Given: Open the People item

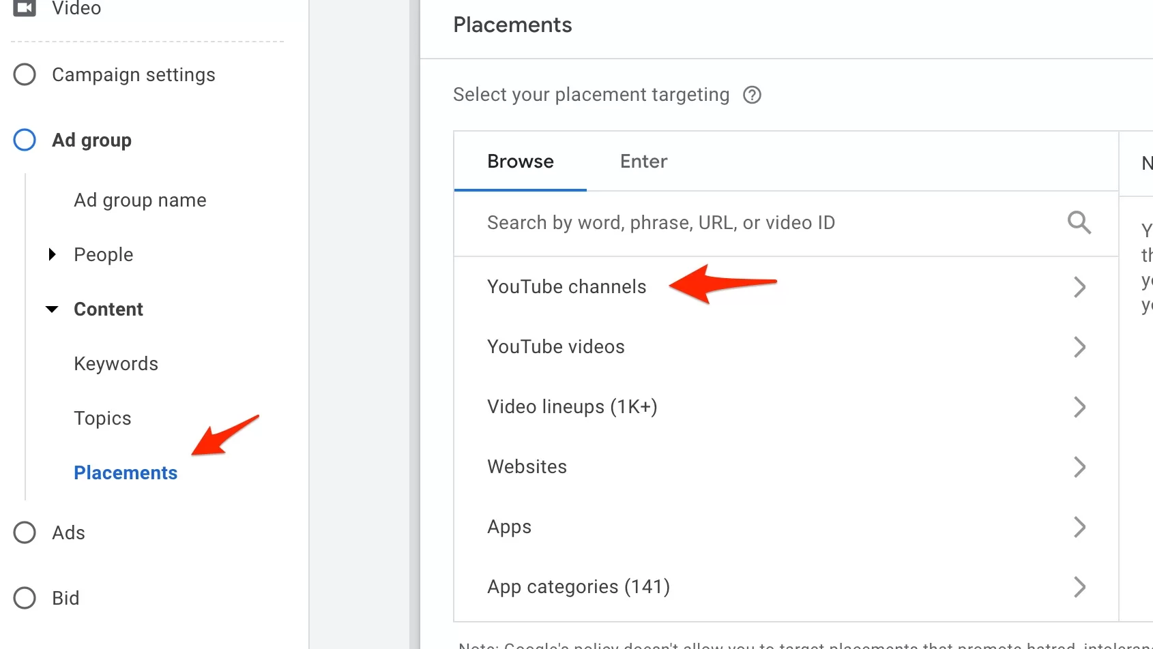Looking at the screenshot, I should (104, 255).
